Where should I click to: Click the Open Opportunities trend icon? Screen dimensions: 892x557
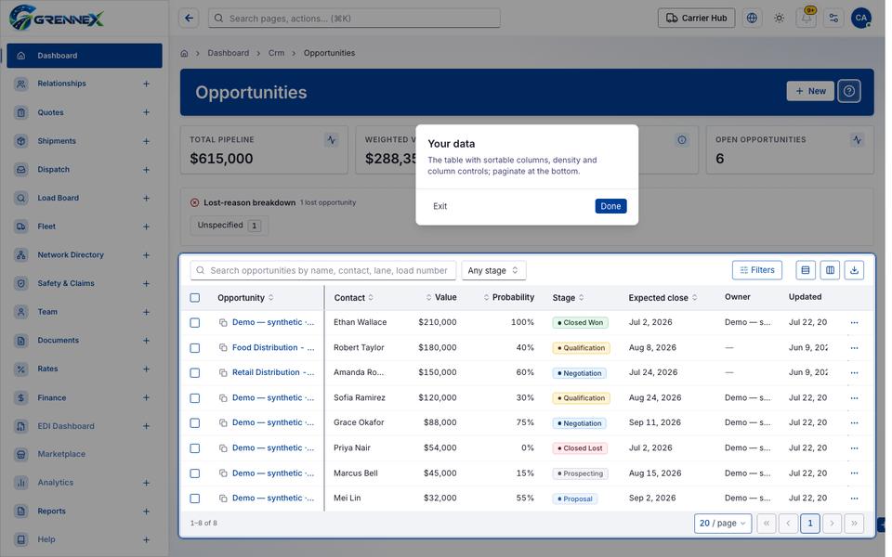pyautogui.click(x=857, y=140)
